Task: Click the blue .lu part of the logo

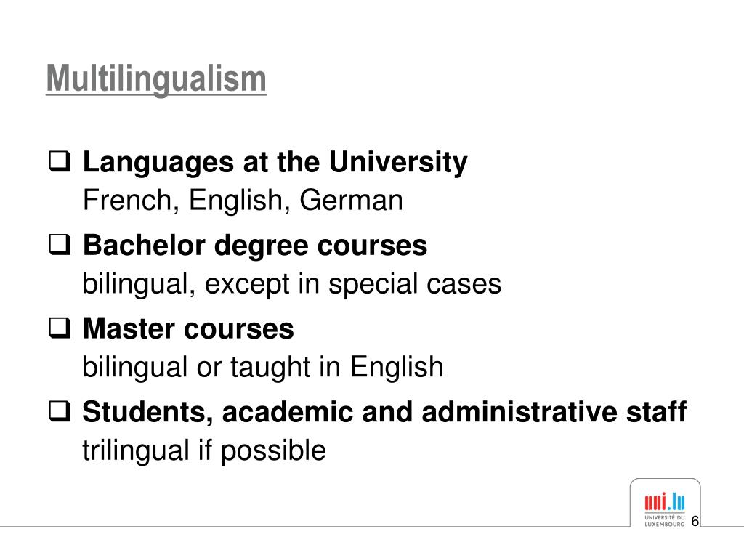Action: [x=676, y=501]
